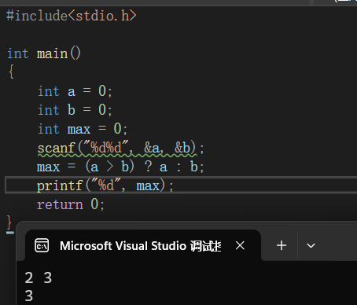The width and height of the screenshot is (357, 305).
Task: Click the console output result "3"
Action: [x=29, y=296]
